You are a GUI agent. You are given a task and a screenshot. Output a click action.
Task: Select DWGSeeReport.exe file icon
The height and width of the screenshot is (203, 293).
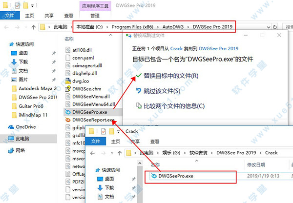68,120
